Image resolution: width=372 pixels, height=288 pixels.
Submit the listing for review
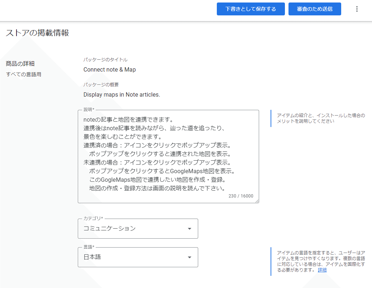pos(315,9)
